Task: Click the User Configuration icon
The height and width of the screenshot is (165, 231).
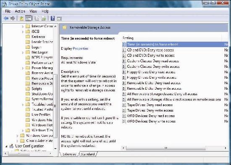Action: (x=12, y=146)
